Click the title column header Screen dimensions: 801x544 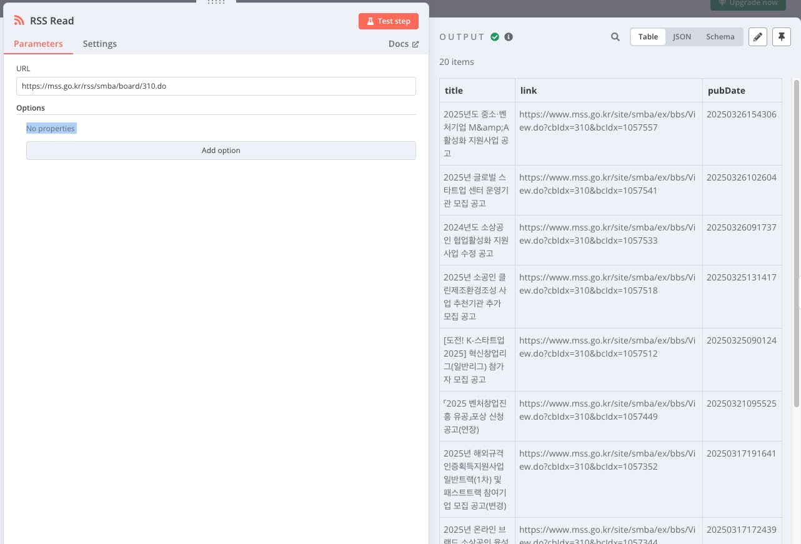pos(477,91)
